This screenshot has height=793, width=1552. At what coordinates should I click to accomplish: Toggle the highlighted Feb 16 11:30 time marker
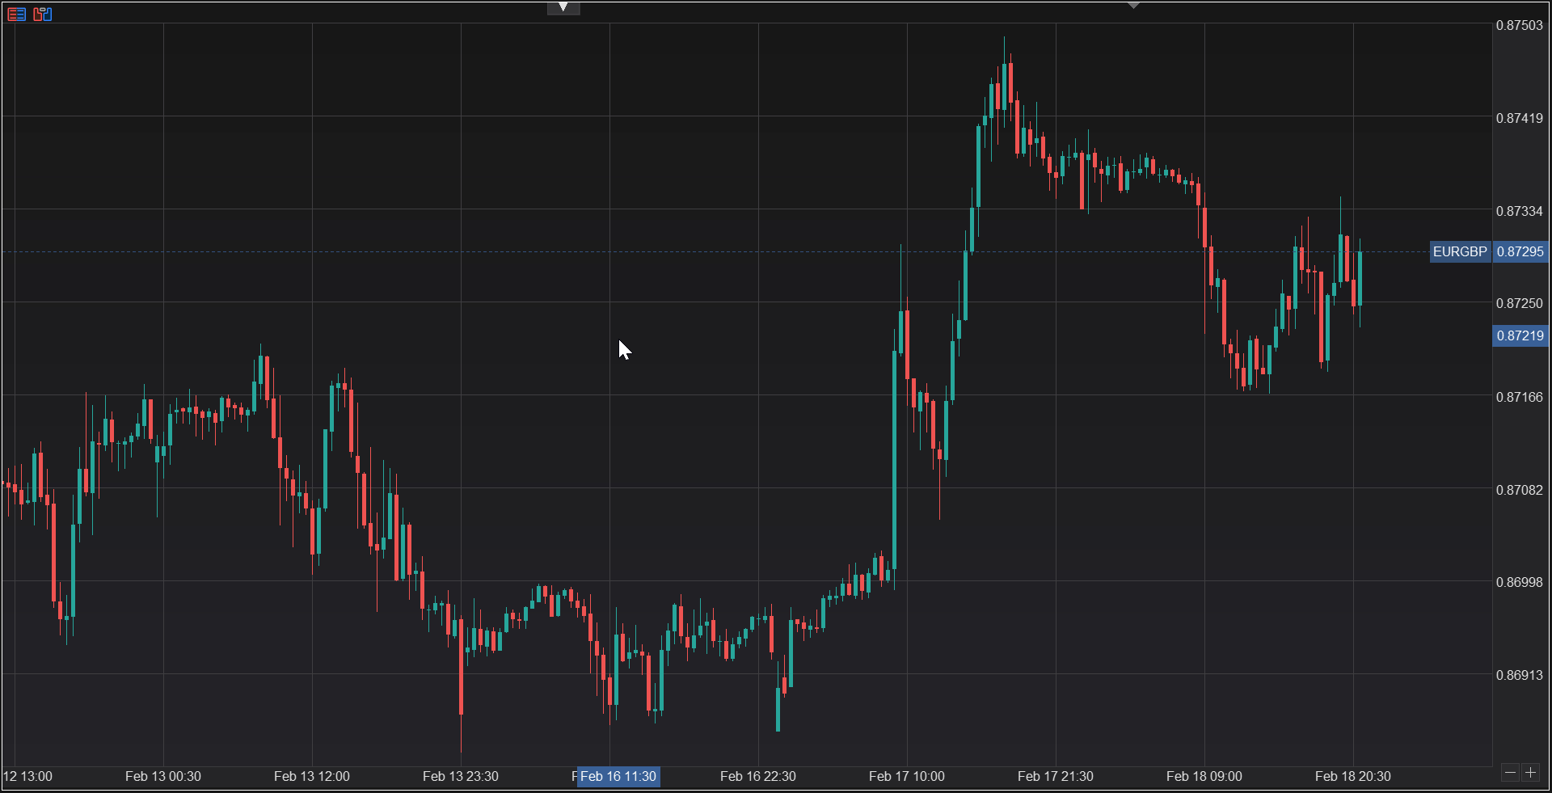coord(618,776)
